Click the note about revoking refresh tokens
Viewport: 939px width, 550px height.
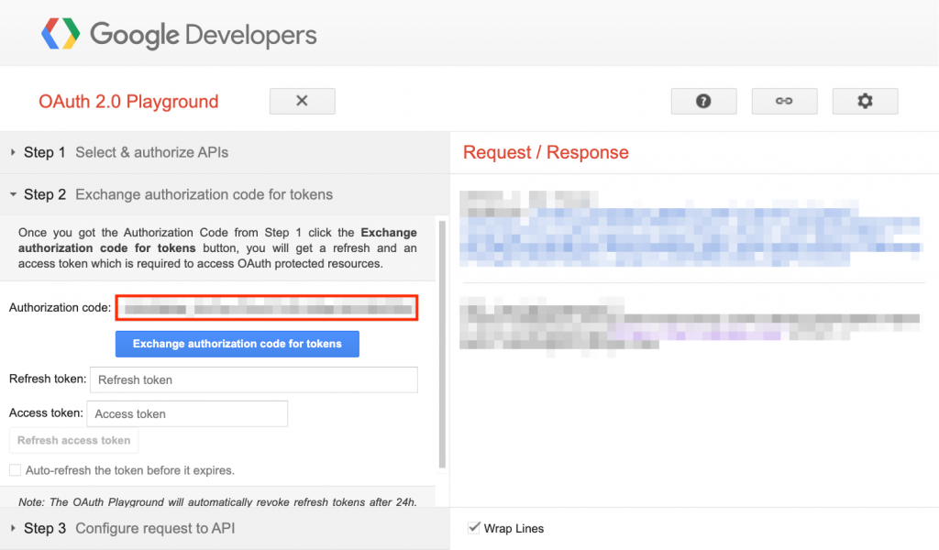pos(217,502)
